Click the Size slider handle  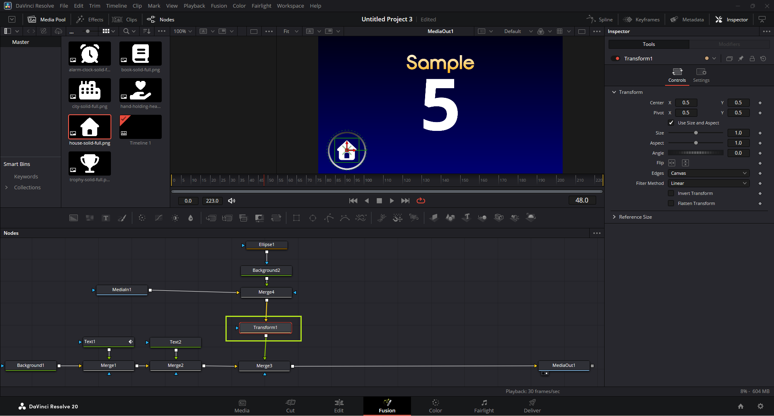(696, 133)
